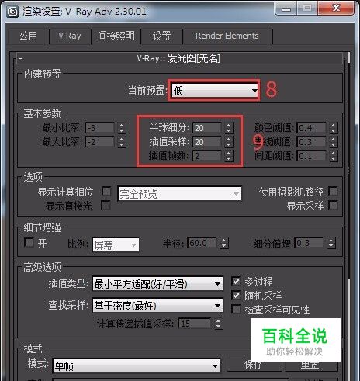The width and height of the screenshot is (360, 381).
Task: Maximize the 渲染设置 window
Action: point(307,9)
